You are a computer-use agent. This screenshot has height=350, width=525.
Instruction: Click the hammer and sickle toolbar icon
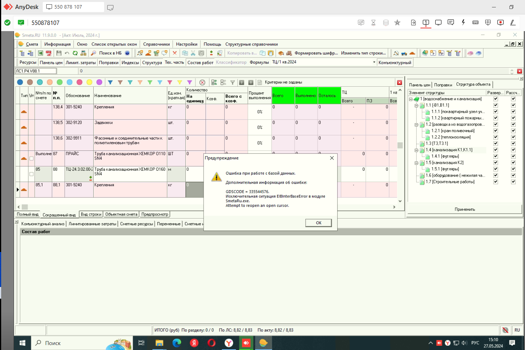[x=396, y=53]
